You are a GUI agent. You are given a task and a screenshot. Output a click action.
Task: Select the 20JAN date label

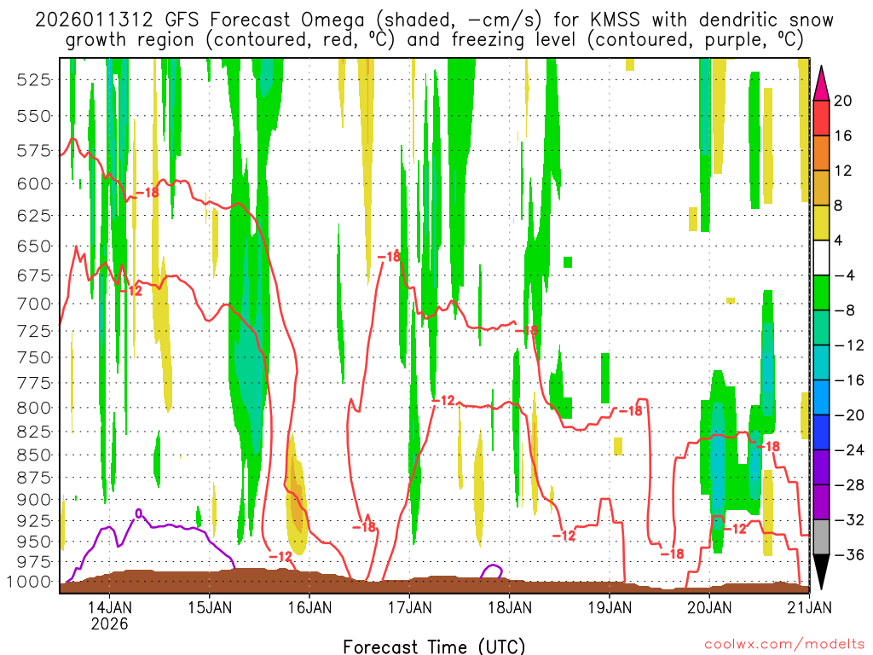click(x=709, y=607)
